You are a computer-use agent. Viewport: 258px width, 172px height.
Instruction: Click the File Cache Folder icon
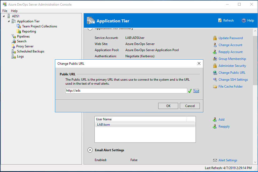(x=215, y=87)
